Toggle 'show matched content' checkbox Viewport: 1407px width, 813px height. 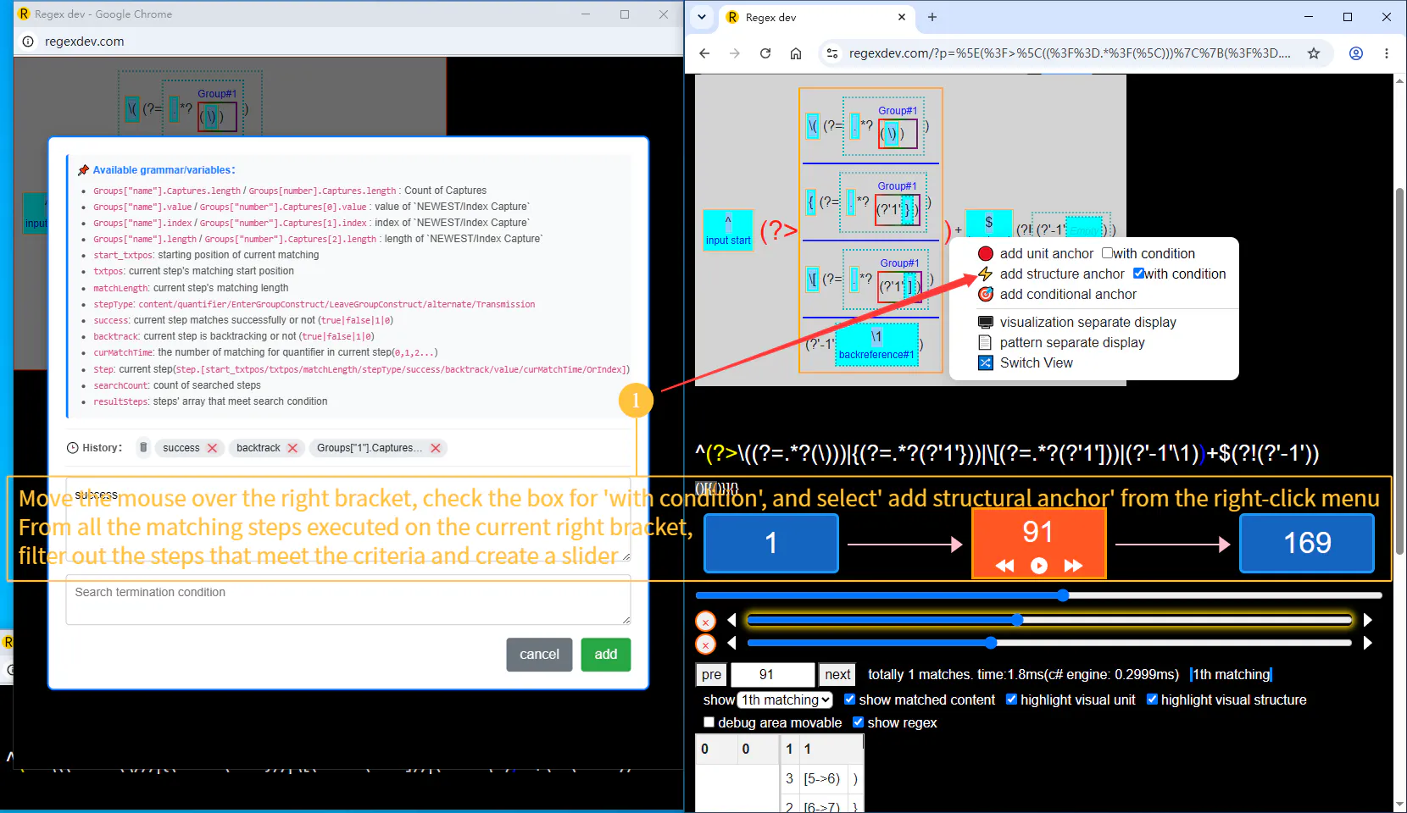pyautogui.click(x=849, y=700)
